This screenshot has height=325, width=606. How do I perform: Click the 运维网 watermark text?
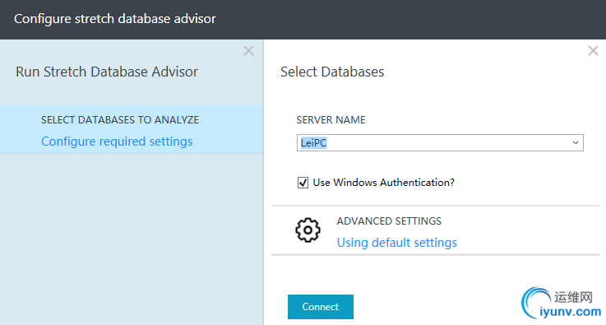click(x=573, y=297)
